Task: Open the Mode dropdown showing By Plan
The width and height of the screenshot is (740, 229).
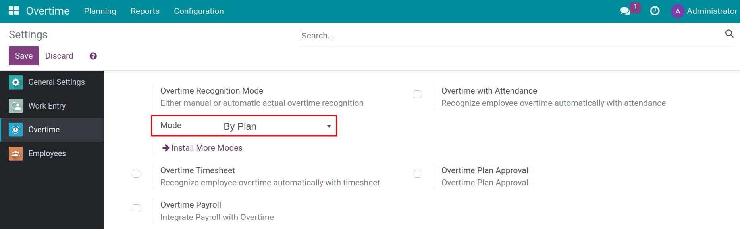Action: 277,126
